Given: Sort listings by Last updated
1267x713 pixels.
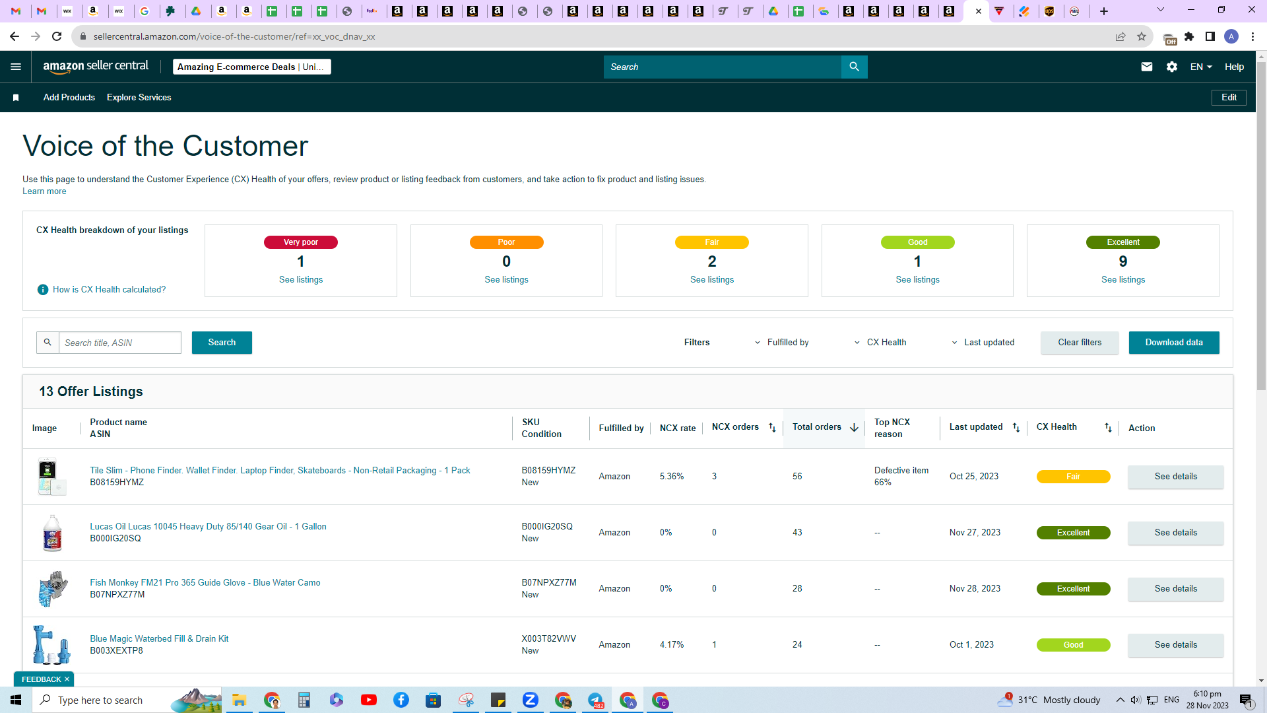Looking at the screenshot, I should click(x=1016, y=428).
